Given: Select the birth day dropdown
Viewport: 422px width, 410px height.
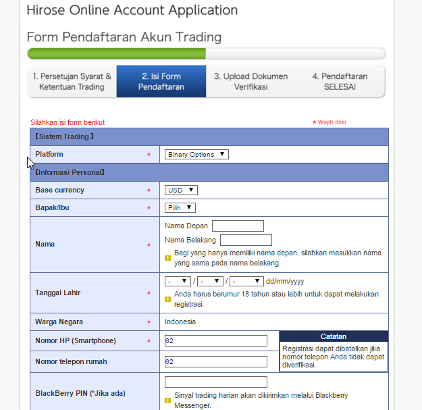Looking at the screenshot, I should pyautogui.click(x=178, y=281).
